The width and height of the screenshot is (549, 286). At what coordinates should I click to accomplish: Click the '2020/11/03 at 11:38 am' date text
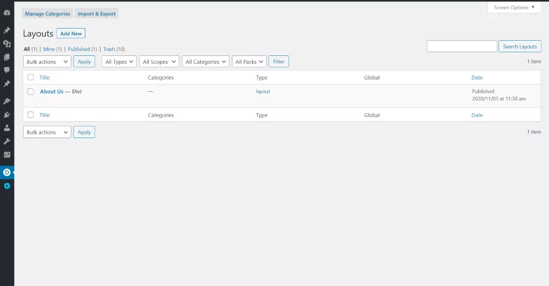pos(499,99)
